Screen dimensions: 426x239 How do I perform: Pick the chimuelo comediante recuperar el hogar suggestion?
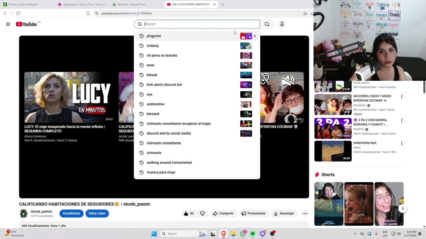[x=197, y=124]
